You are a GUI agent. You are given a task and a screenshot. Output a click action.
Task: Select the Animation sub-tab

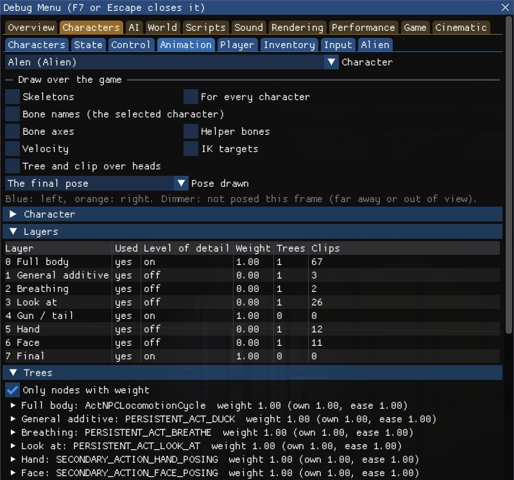pyautogui.click(x=186, y=45)
